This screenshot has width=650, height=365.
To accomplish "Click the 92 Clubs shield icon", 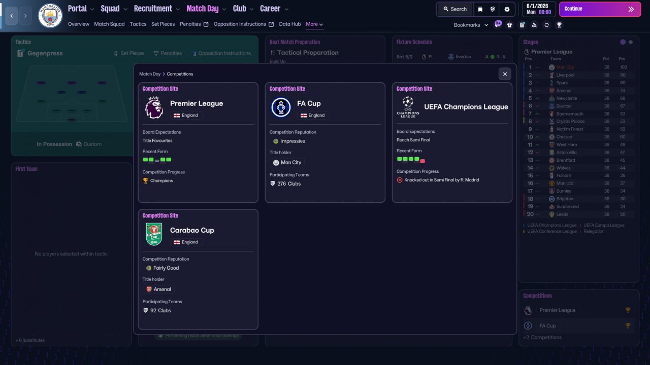I will point(146,310).
